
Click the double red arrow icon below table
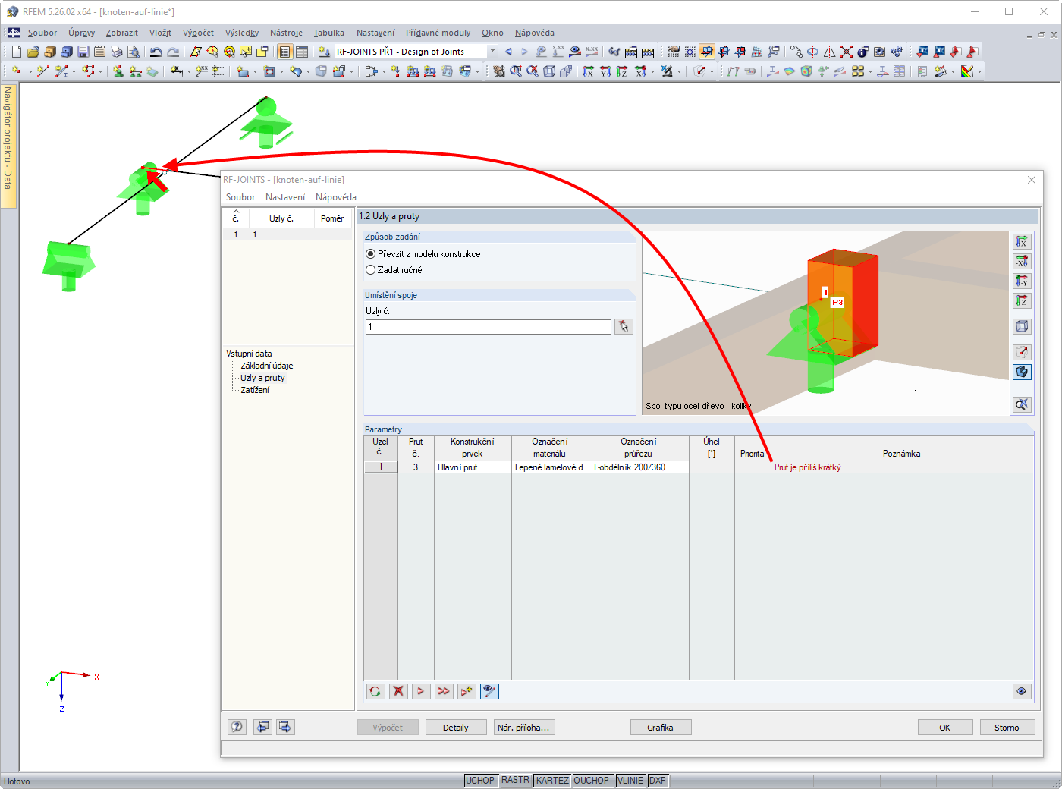coord(444,691)
